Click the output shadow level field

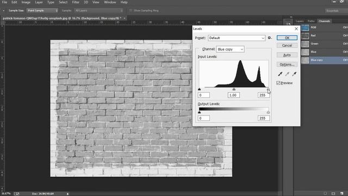pos(203,118)
